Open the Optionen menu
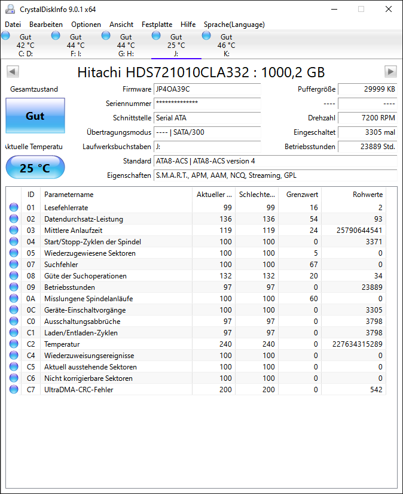403x494 pixels. (x=86, y=25)
